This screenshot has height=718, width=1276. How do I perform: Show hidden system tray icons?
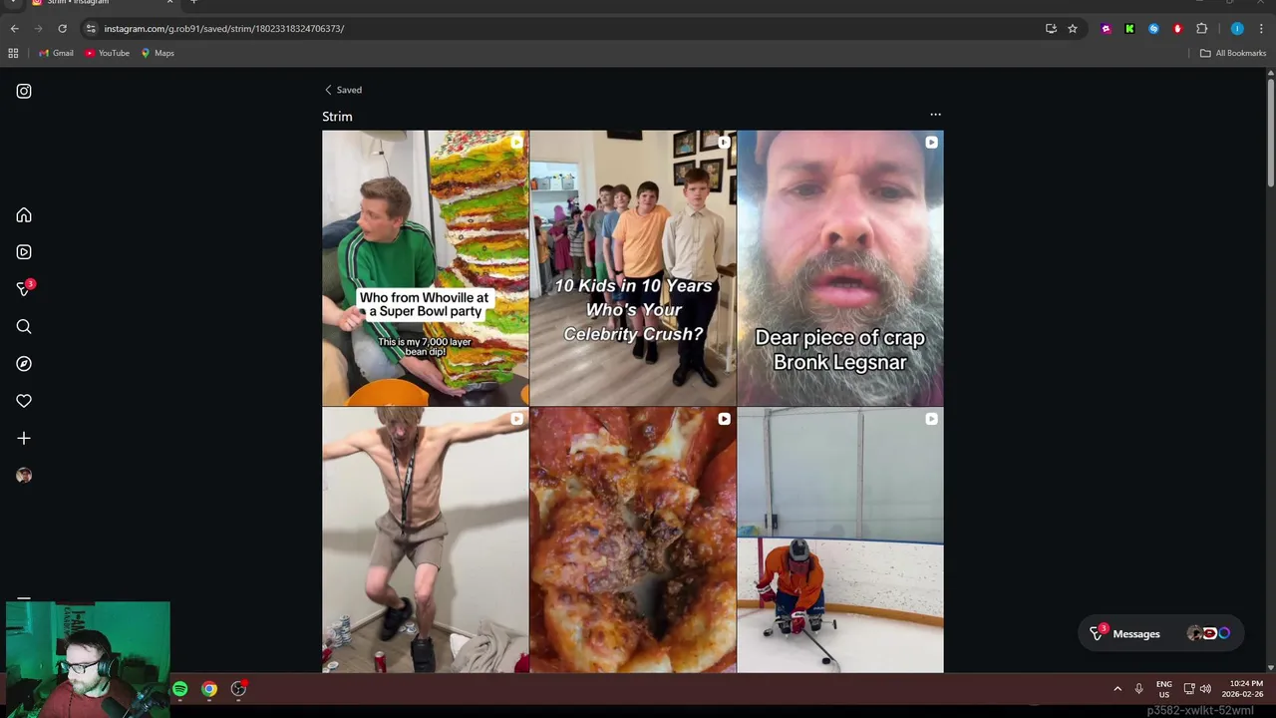1117,689
